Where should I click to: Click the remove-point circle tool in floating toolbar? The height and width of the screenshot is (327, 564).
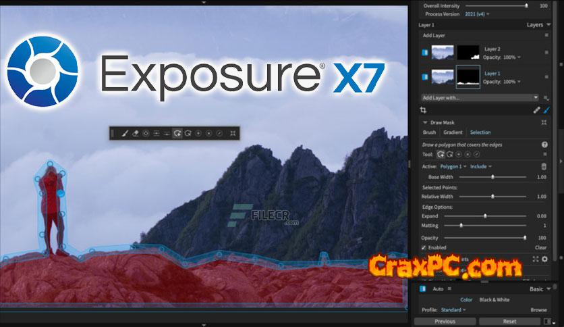click(208, 133)
